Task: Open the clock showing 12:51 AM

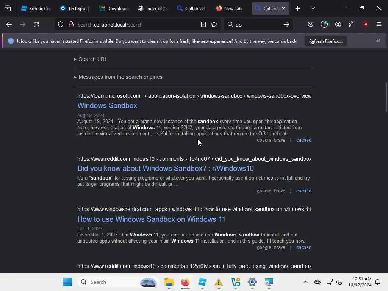Action: pyautogui.click(x=360, y=282)
